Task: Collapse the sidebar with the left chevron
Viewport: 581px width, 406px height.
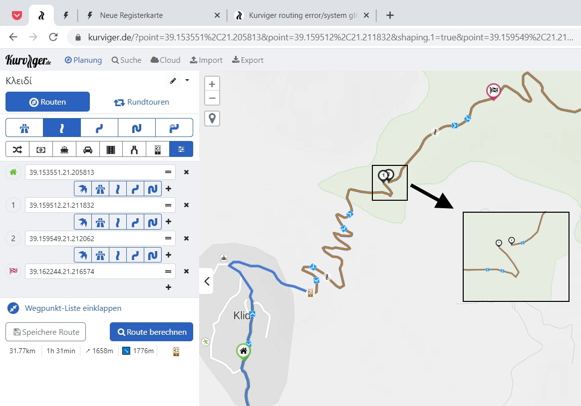Action: point(207,281)
